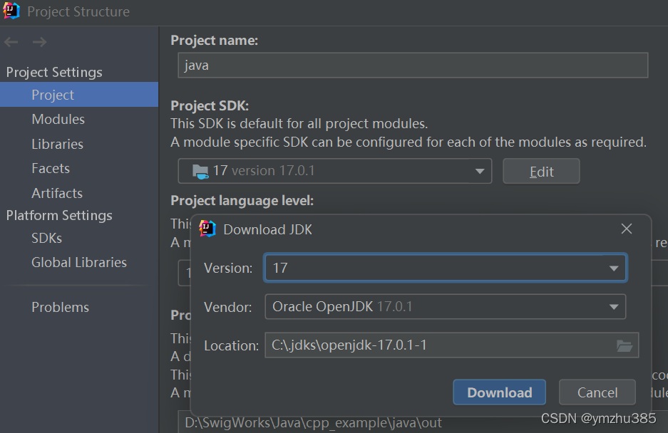Open Facets settings section

51,168
